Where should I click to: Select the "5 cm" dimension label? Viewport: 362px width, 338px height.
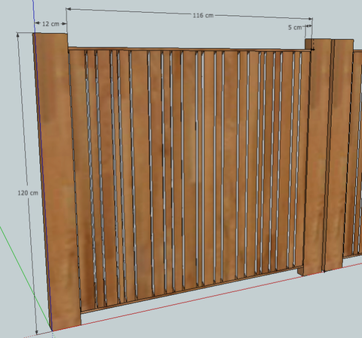[295, 27]
